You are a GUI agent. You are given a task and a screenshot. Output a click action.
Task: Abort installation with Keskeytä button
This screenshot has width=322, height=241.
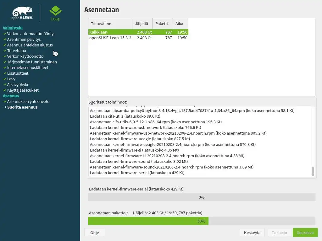pos(252,233)
